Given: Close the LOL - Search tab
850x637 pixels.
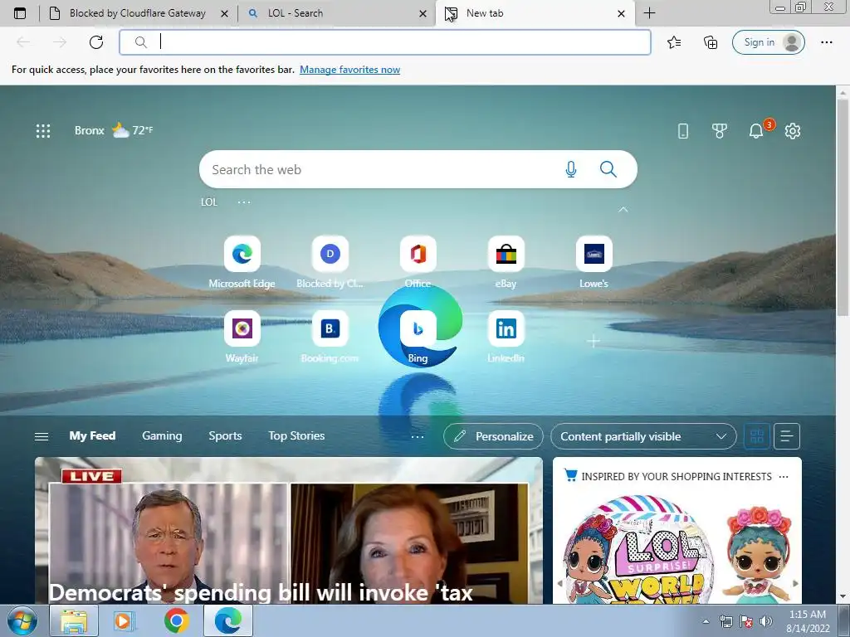Looking at the screenshot, I should [423, 13].
